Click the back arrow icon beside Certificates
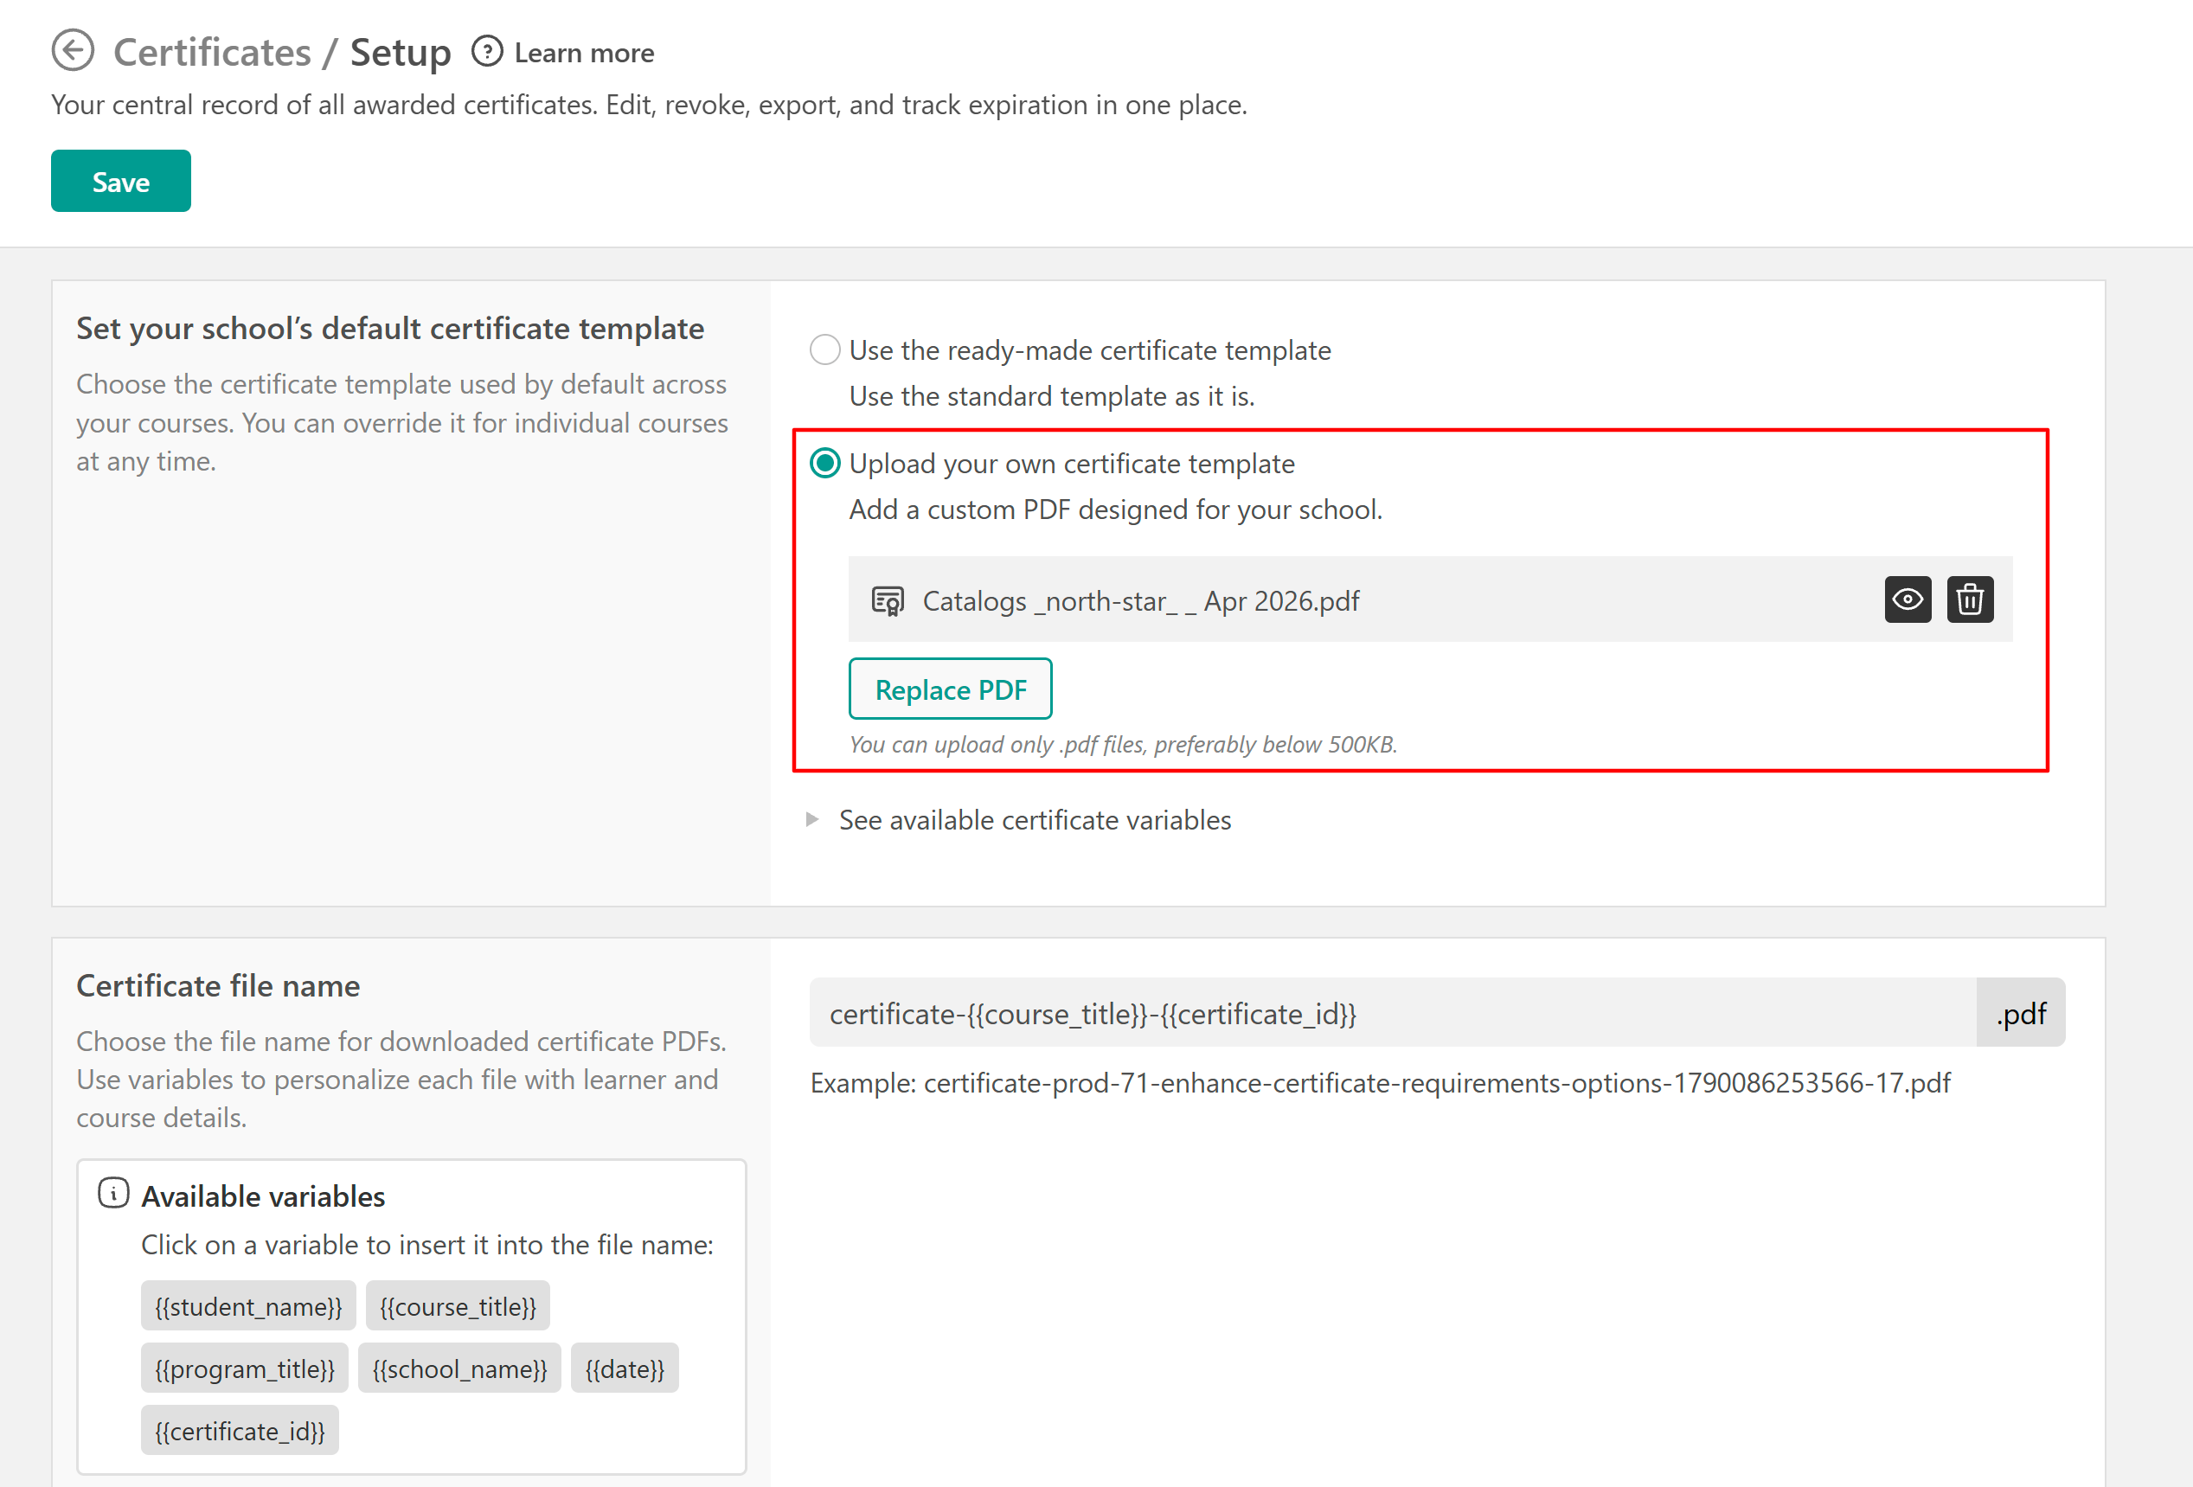This screenshot has width=2193, height=1487. pos(73,51)
